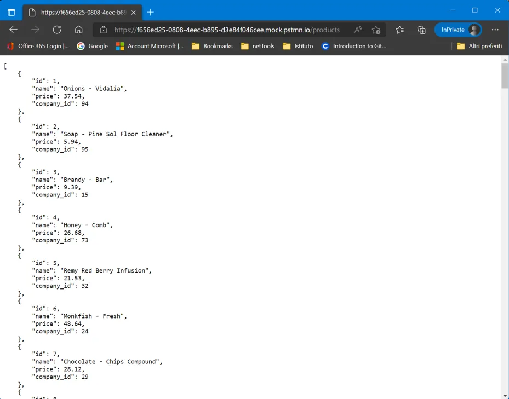The height and width of the screenshot is (399, 509).
Task: Open the Collections icon
Action: (x=421, y=30)
